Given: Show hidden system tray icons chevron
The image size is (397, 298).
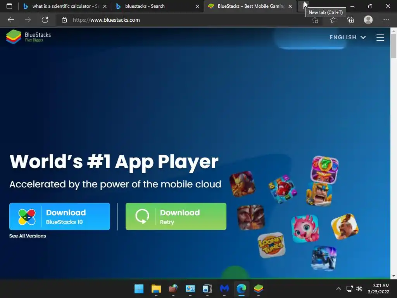Looking at the screenshot, I should click(x=338, y=289).
